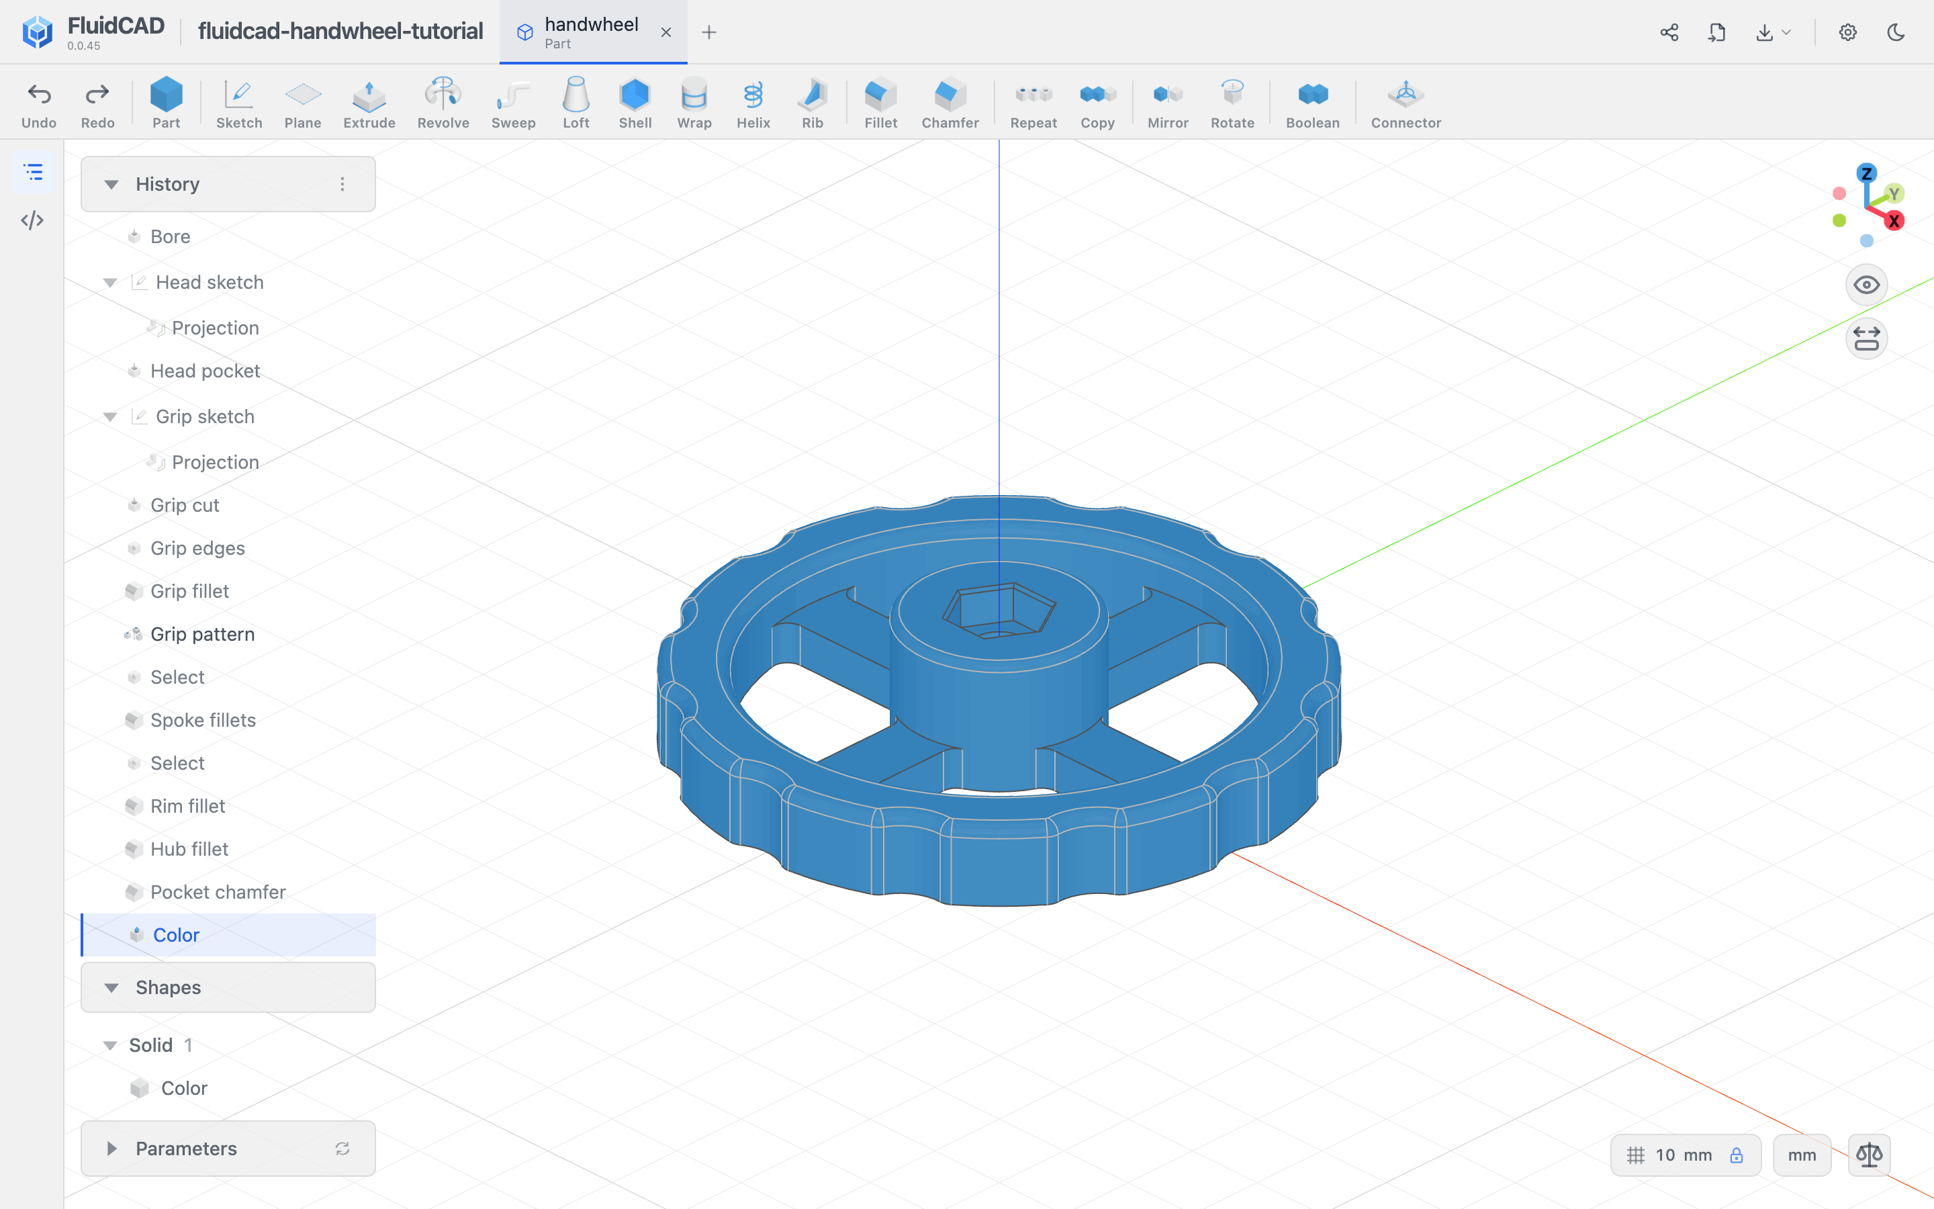Open History panel options menu
1934x1209 pixels.
(x=342, y=185)
